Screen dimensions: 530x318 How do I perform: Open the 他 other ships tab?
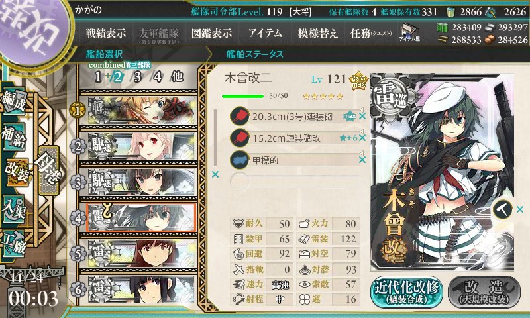(x=177, y=77)
